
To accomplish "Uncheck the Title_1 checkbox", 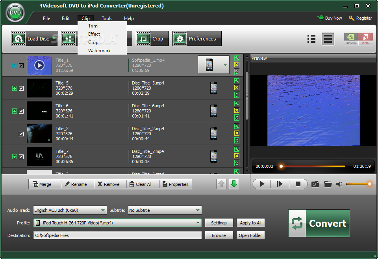I will click(21, 66).
